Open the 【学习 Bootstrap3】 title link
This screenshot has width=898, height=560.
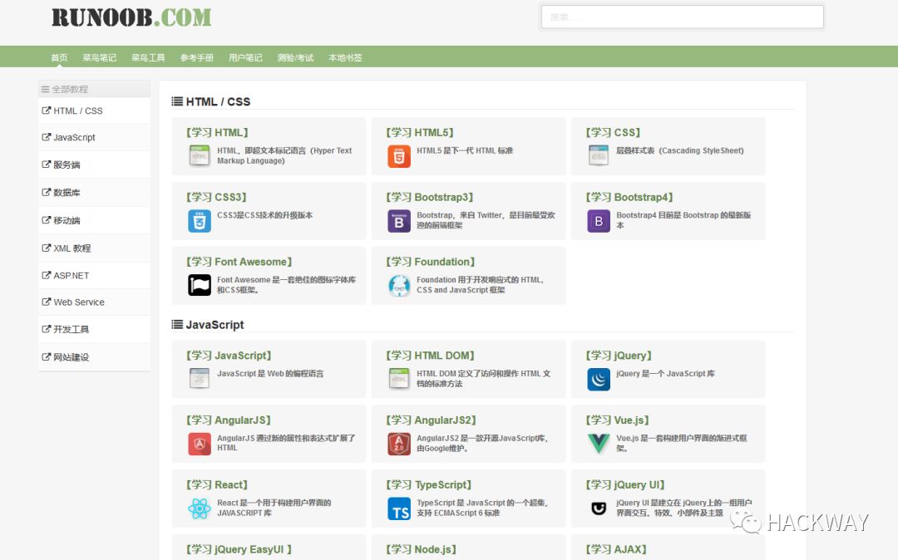(430, 197)
